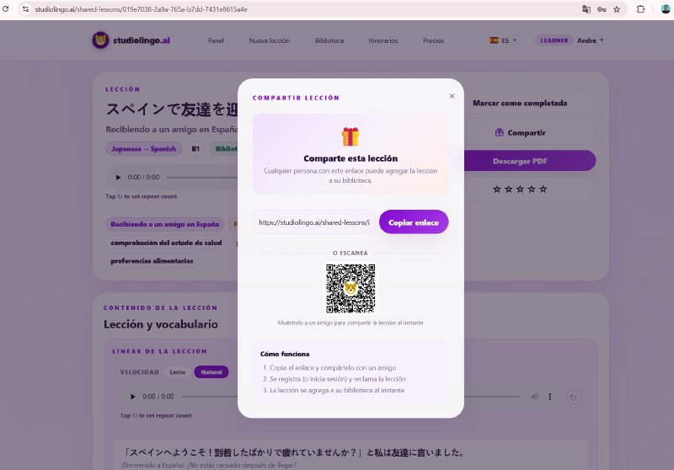The width and height of the screenshot is (674, 470).
Task: Select Natural speed
Action: (x=211, y=372)
